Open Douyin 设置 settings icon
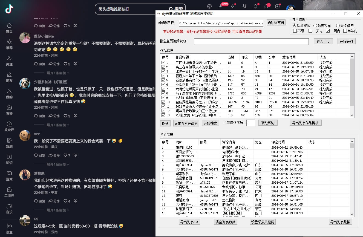 pos(9,227)
